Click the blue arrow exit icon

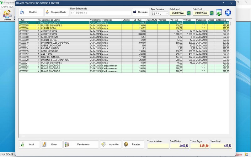click(x=228, y=13)
